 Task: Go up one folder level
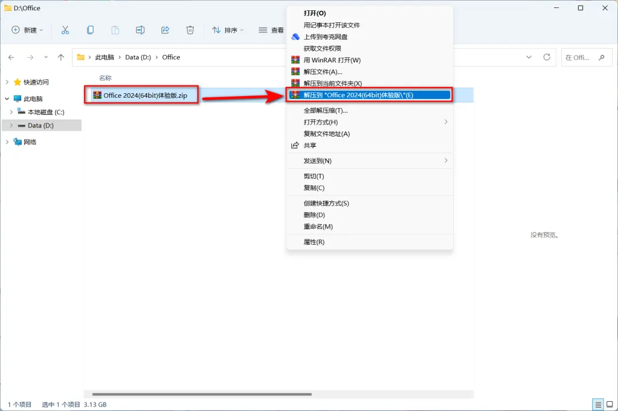tap(61, 58)
